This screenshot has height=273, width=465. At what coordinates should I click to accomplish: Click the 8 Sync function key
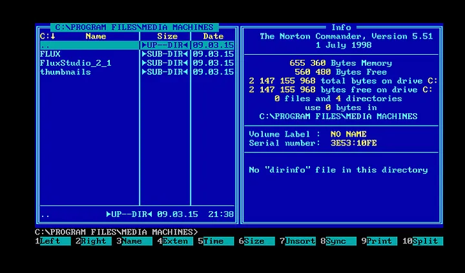tap(338, 241)
